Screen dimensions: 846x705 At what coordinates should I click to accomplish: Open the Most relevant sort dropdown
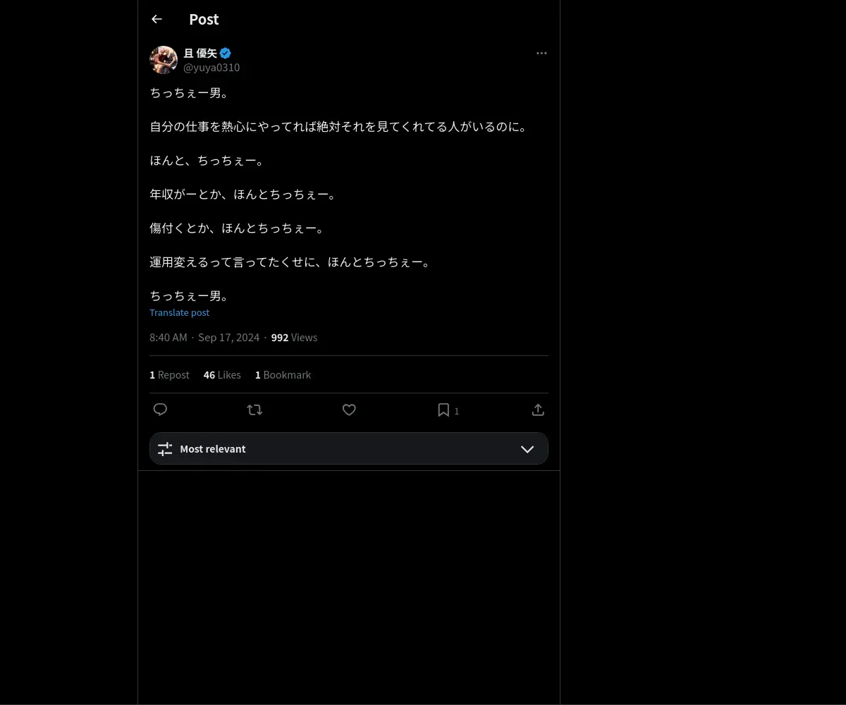[349, 448]
